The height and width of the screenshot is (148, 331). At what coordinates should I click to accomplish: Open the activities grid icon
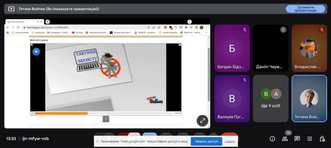coord(310,139)
